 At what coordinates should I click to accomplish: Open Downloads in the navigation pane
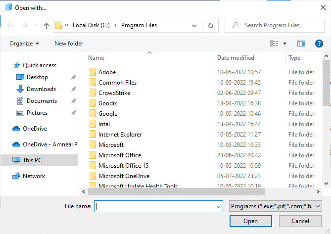pyautogui.click(x=41, y=89)
